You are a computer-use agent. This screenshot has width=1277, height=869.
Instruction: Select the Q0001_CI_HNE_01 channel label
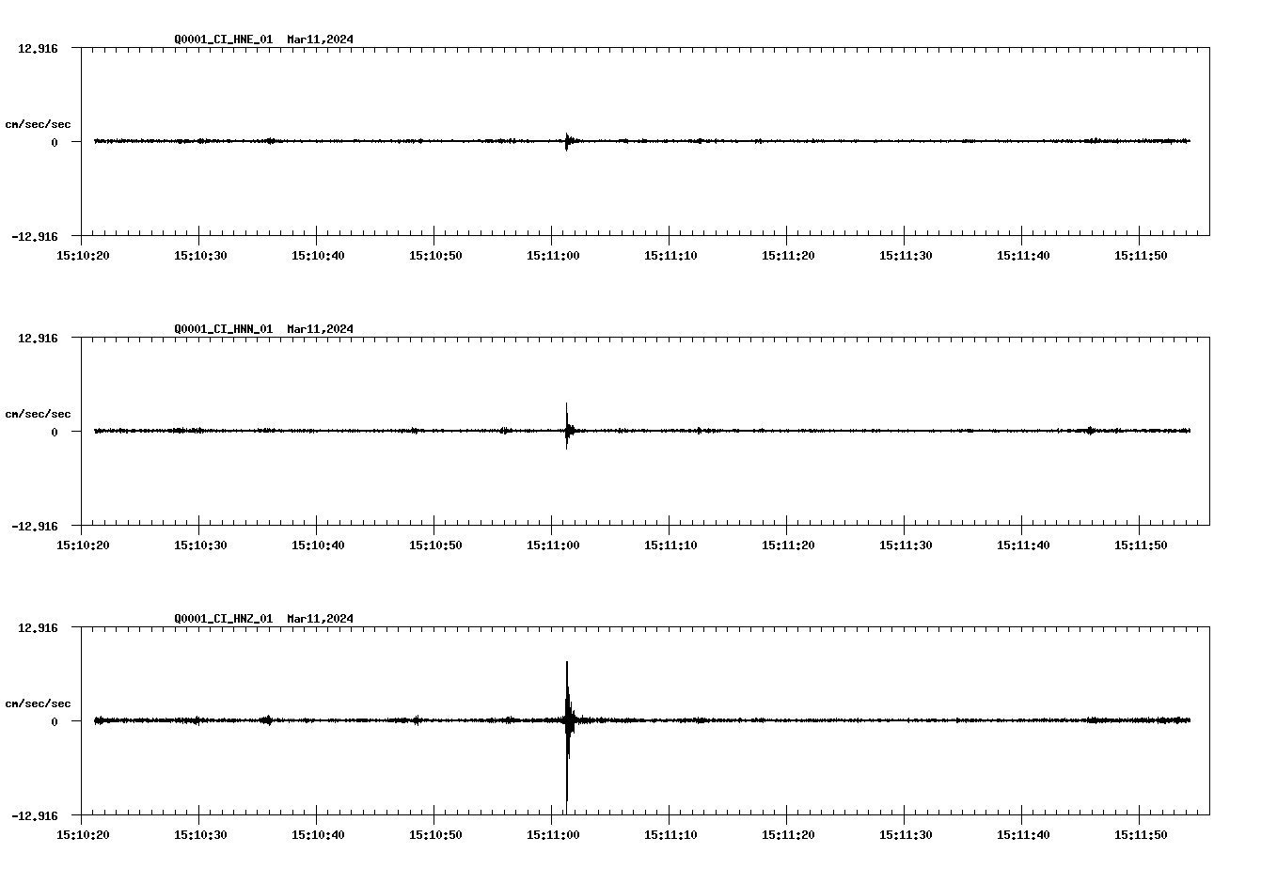pyautogui.click(x=222, y=39)
